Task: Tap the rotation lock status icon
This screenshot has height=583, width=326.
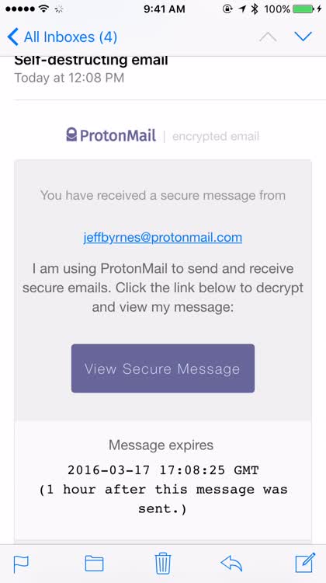Action: pos(227,9)
